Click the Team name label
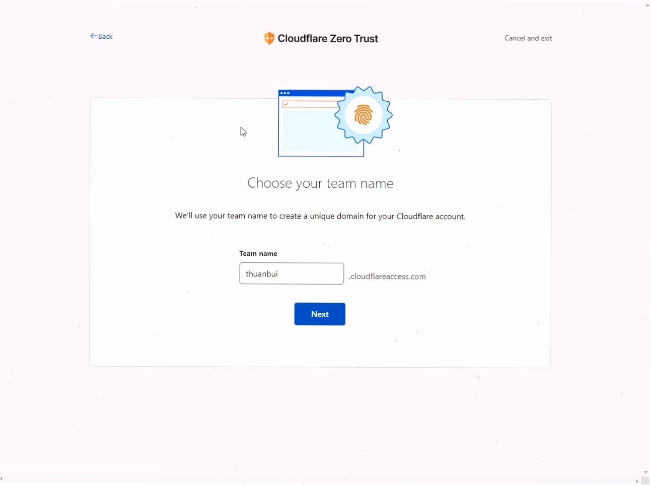Image resolution: width=651 pixels, height=485 pixels. point(258,253)
